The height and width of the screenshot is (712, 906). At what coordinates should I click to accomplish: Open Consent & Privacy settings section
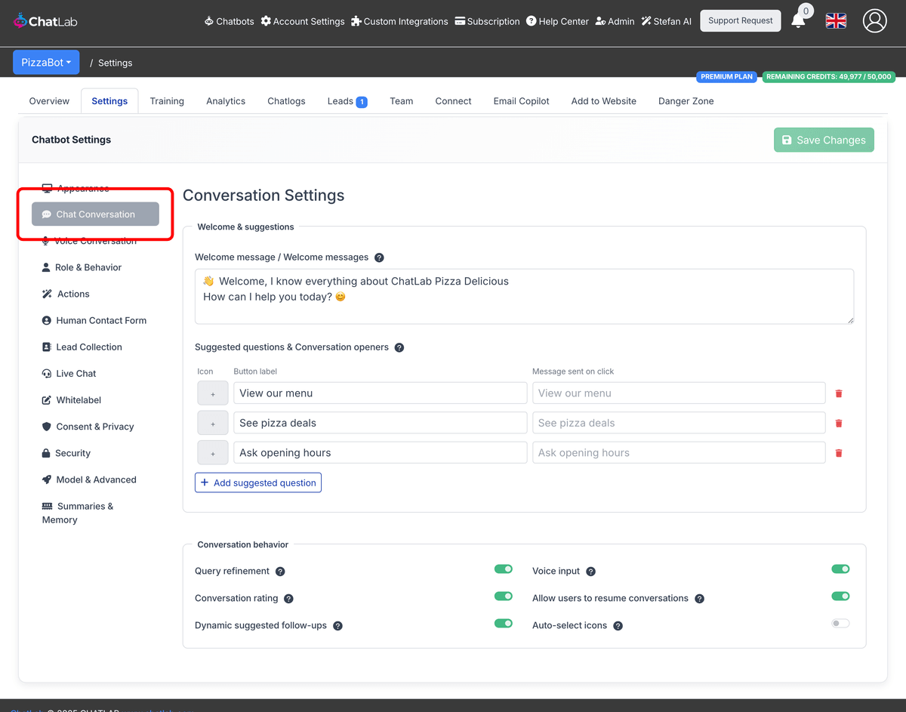tap(88, 427)
